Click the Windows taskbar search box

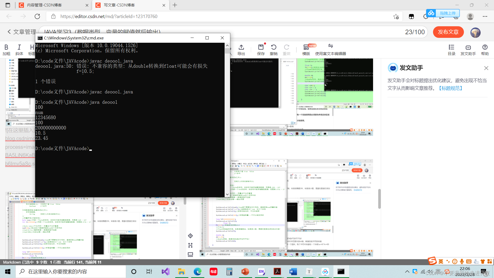coord(71,272)
